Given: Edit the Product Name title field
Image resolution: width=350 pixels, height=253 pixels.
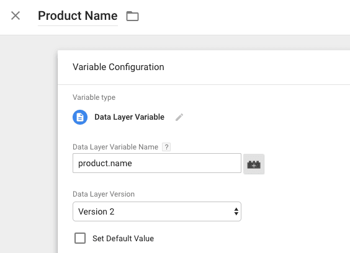Looking at the screenshot, I should [x=78, y=16].
